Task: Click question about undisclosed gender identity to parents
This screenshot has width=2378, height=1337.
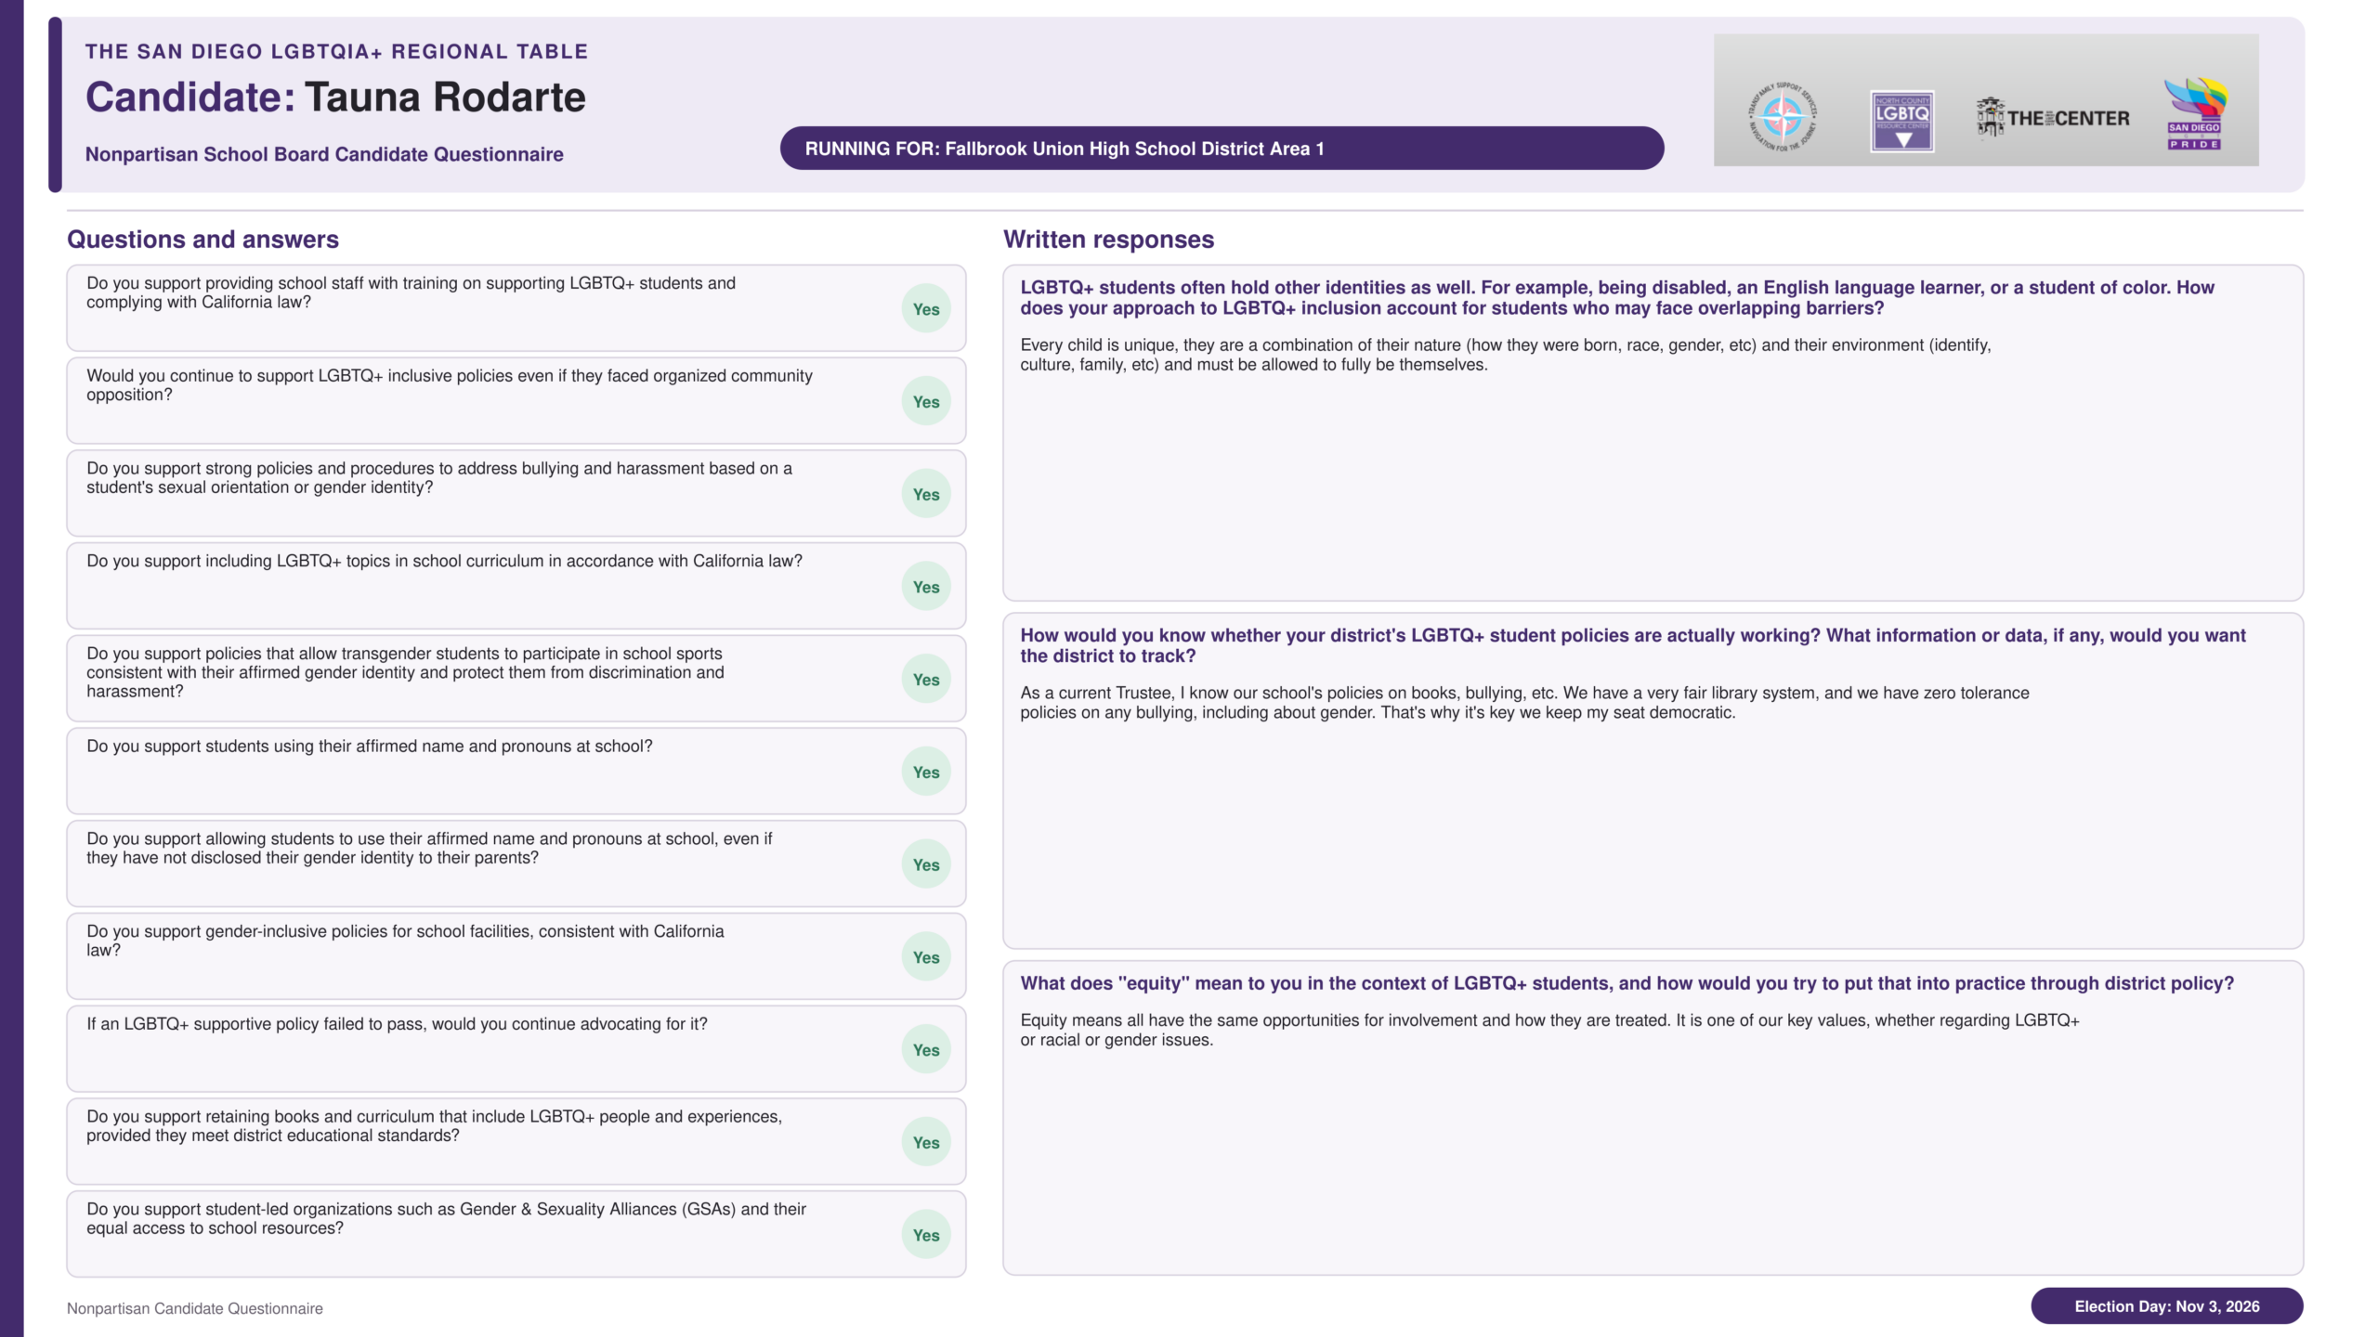Action: tap(429, 848)
